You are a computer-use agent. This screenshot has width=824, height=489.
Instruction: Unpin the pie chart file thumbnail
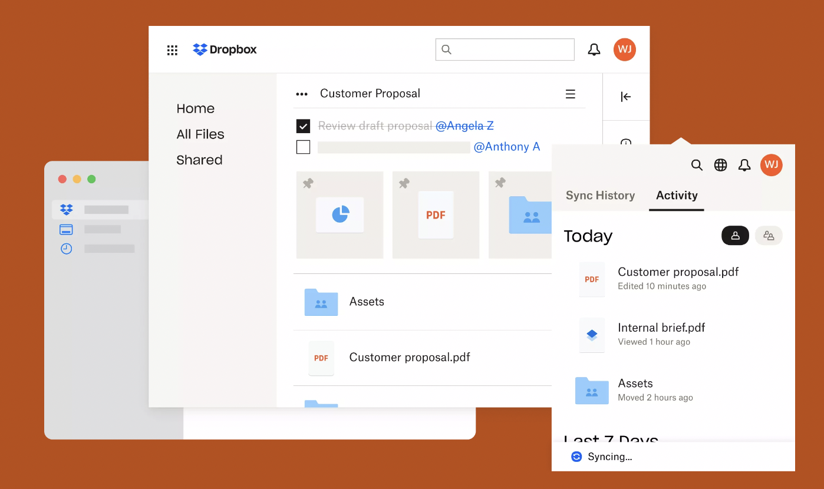coord(308,183)
